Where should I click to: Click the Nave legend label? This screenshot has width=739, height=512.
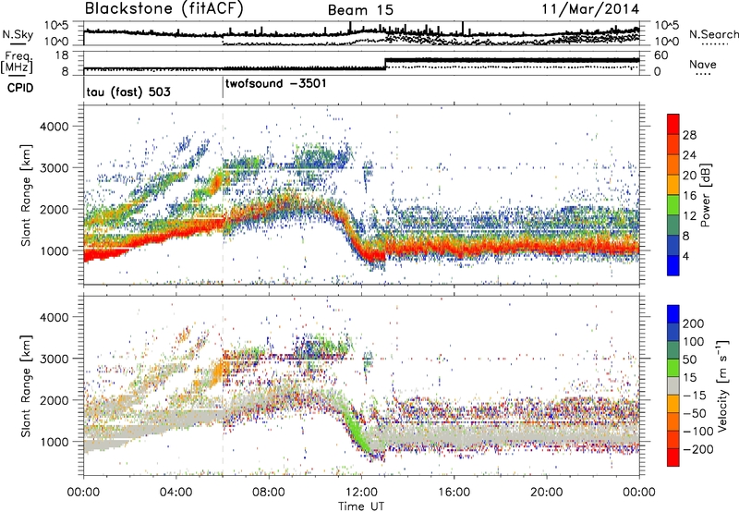pyautogui.click(x=702, y=64)
